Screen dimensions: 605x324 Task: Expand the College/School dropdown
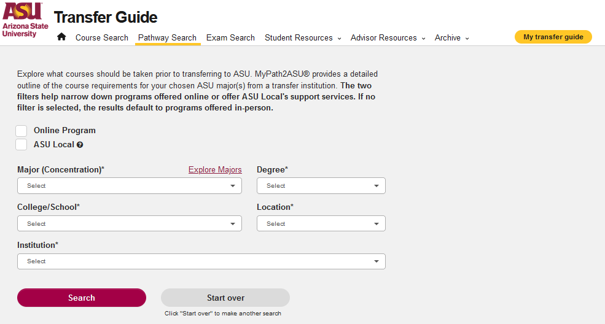pyautogui.click(x=130, y=223)
